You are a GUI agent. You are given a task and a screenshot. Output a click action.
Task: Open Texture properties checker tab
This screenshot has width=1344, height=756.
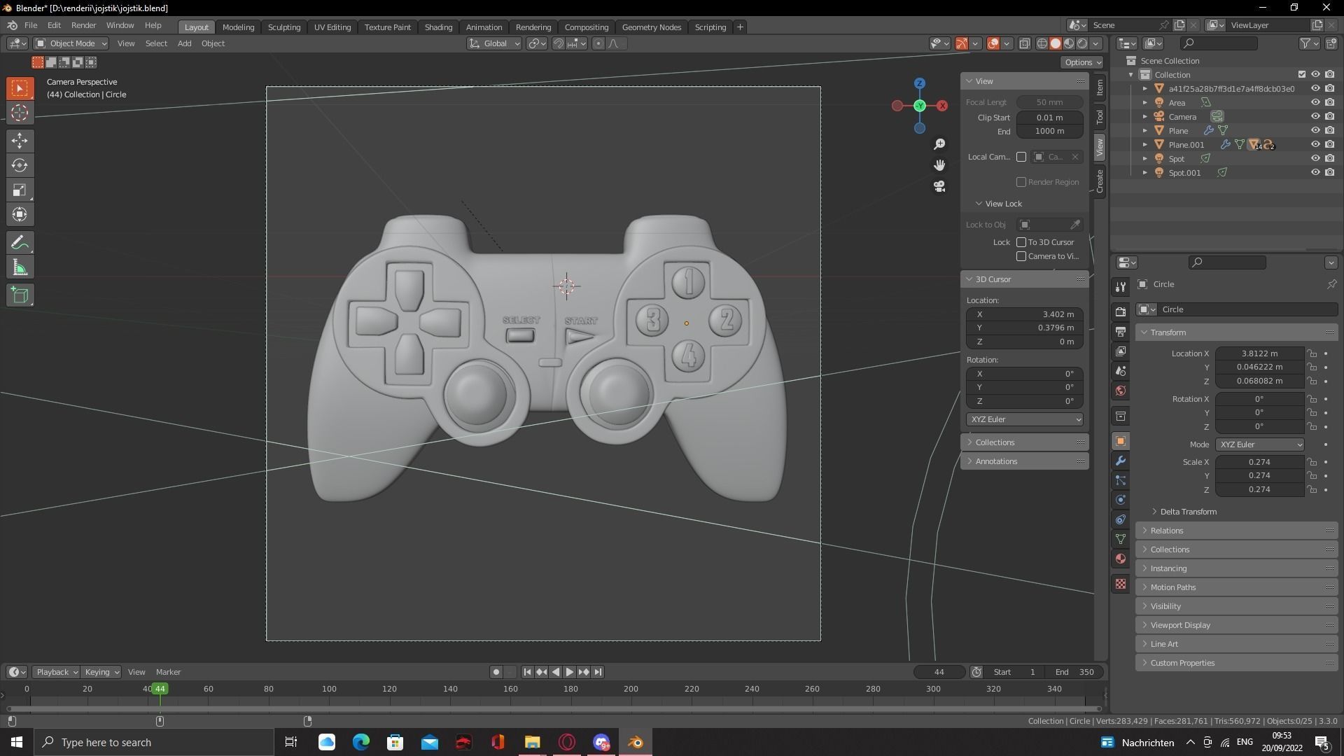click(x=1121, y=584)
